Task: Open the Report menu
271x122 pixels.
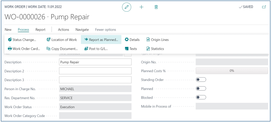Action: (40, 30)
